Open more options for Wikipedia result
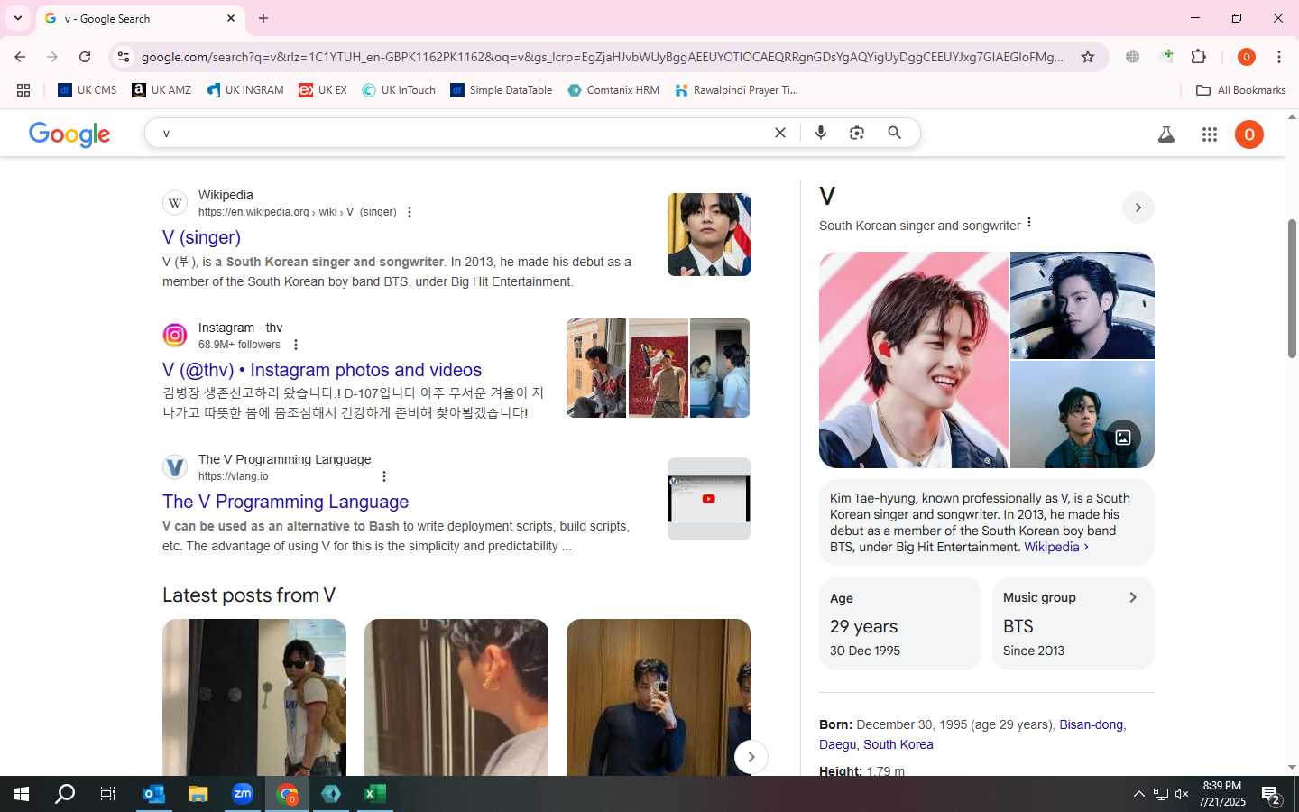Viewport: 1299px width, 812px height. [x=410, y=212]
